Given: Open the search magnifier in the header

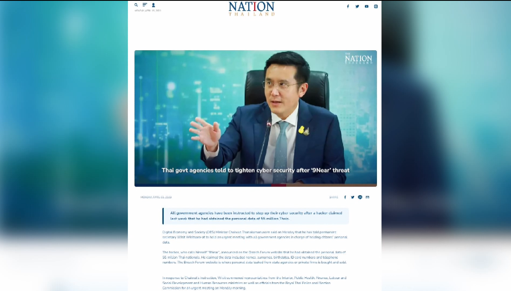Looking at the screenshot, I should (136, 5).
